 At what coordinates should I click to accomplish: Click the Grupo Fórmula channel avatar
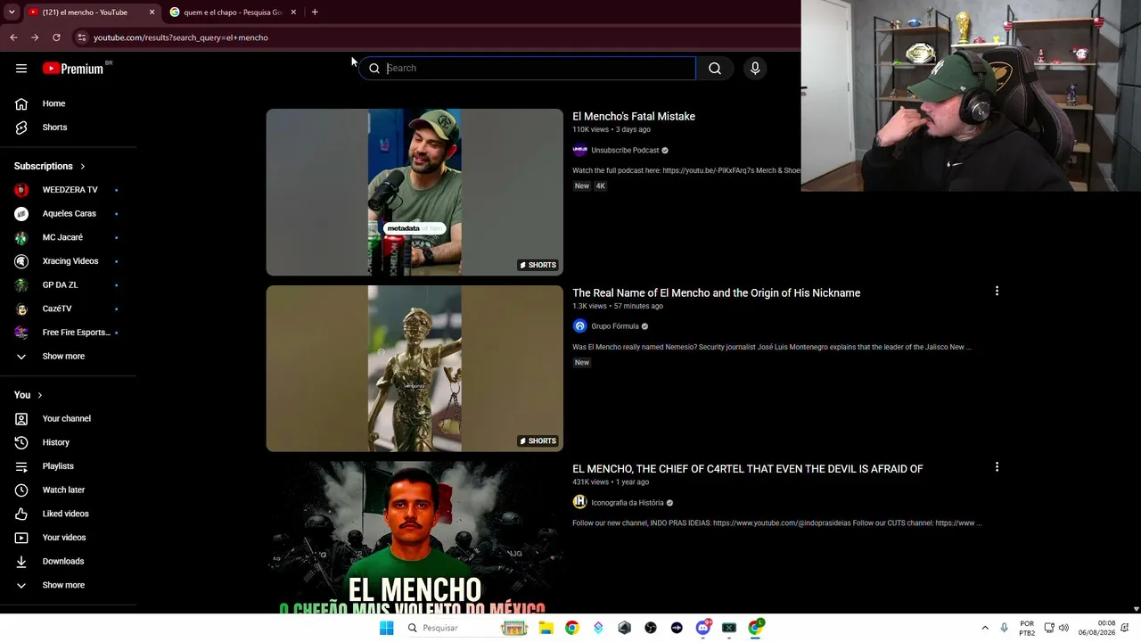(x=579, y=326)
